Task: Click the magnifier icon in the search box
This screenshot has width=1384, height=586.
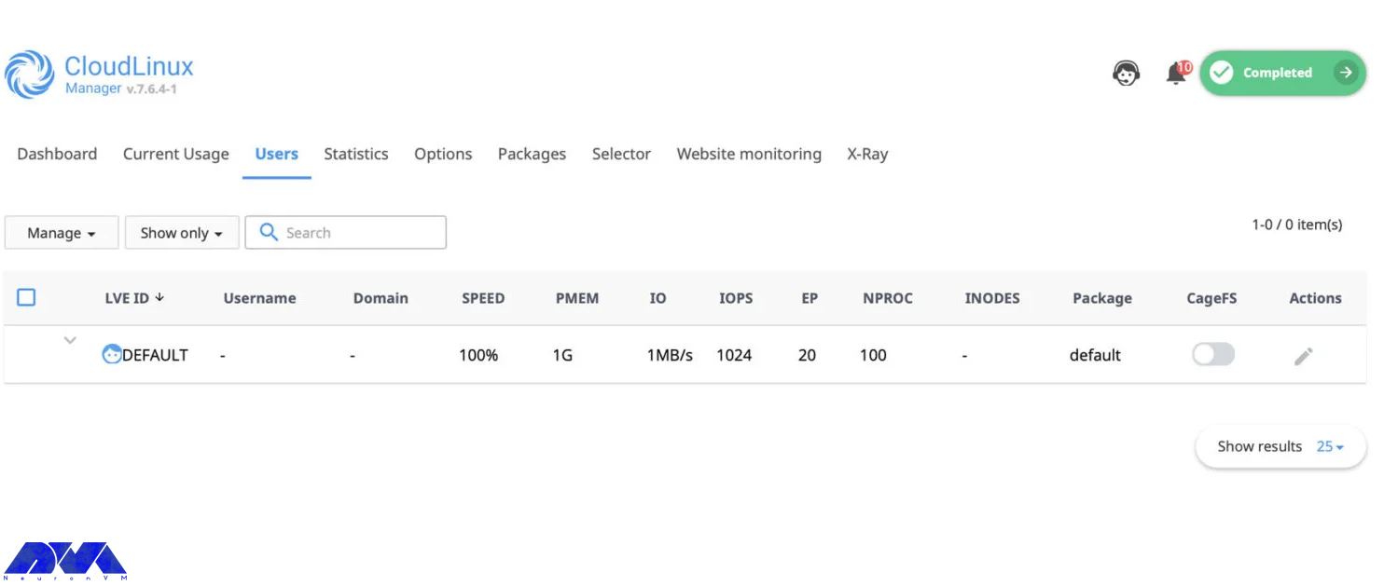Action: pos(269,232)
